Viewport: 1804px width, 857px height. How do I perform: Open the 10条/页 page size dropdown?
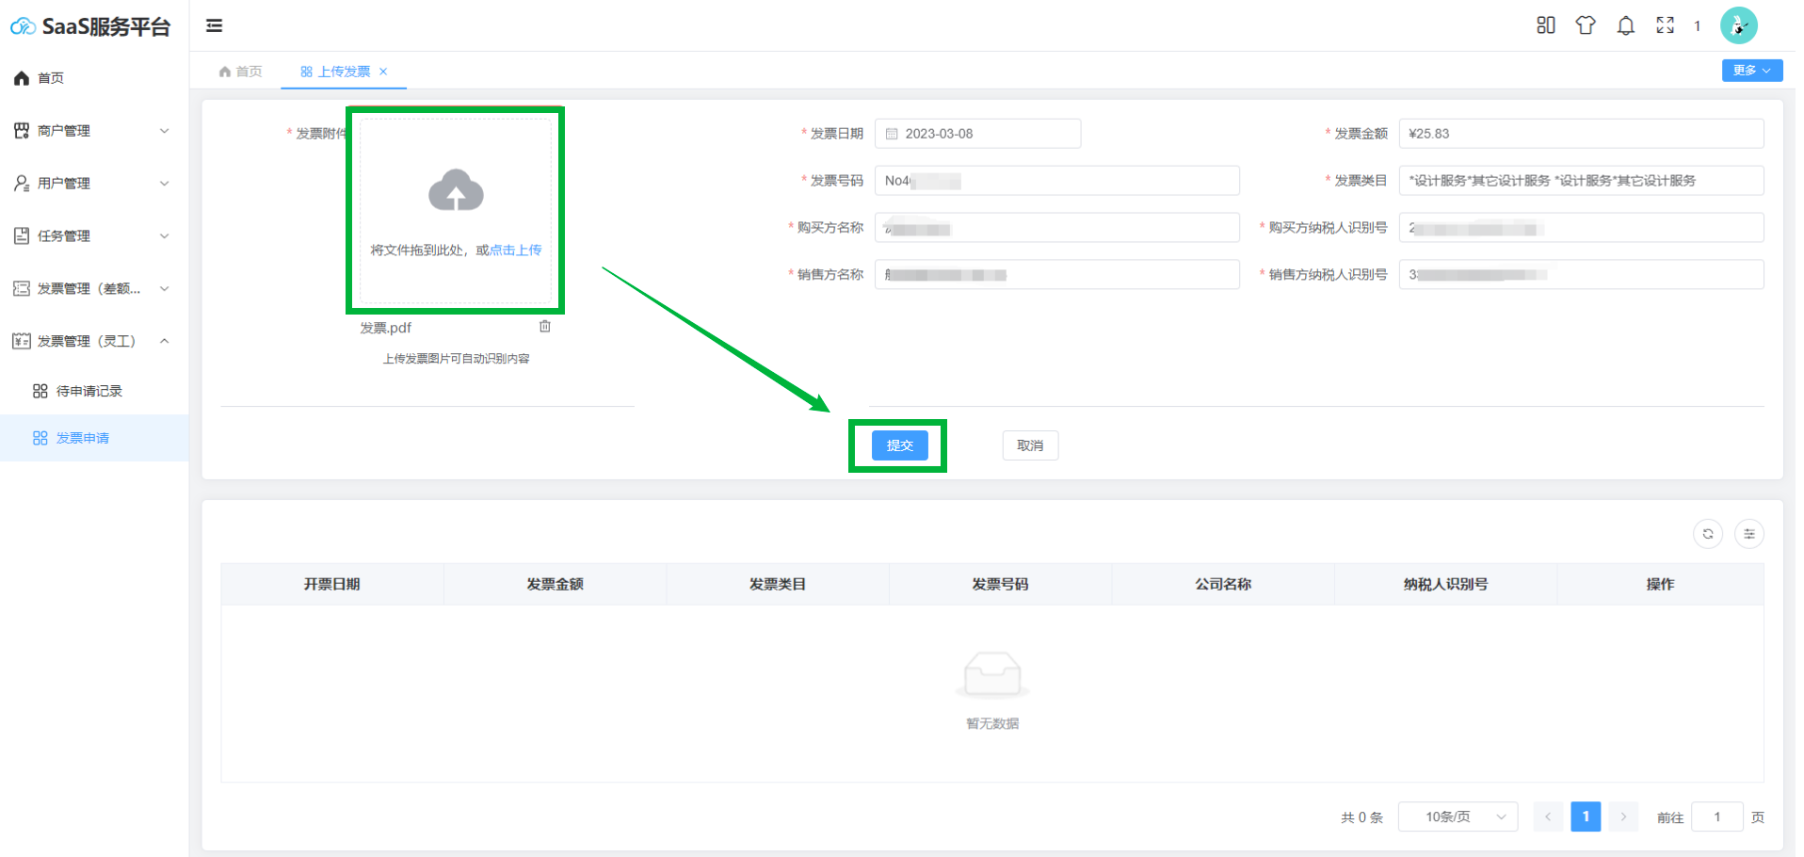1458,817
